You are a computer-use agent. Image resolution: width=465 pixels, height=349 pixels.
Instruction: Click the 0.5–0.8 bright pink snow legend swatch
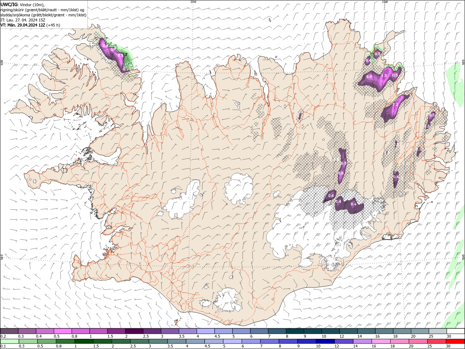pyautogui.click(x=63, y=331)
